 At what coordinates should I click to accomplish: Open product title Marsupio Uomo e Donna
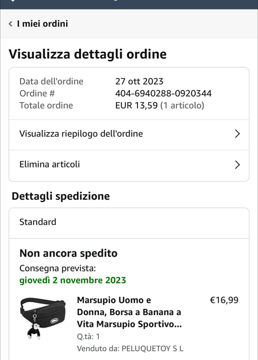point(129,312)
